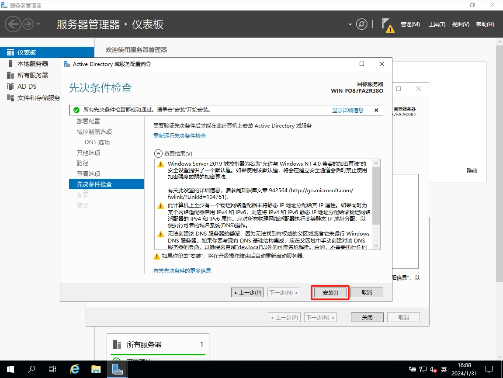Click the back navigation arrow
The image size is (503, 378).
[13, 24]
